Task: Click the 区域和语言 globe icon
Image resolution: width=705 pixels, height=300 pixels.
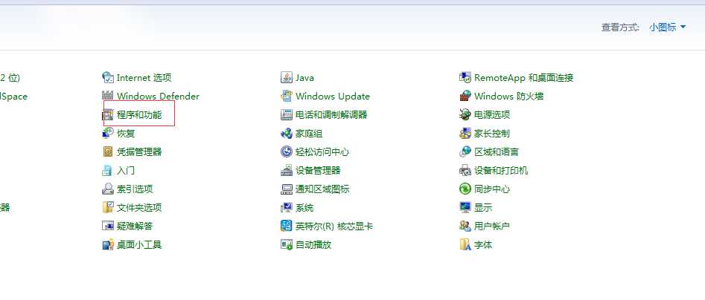Action: tap(465, 151)
